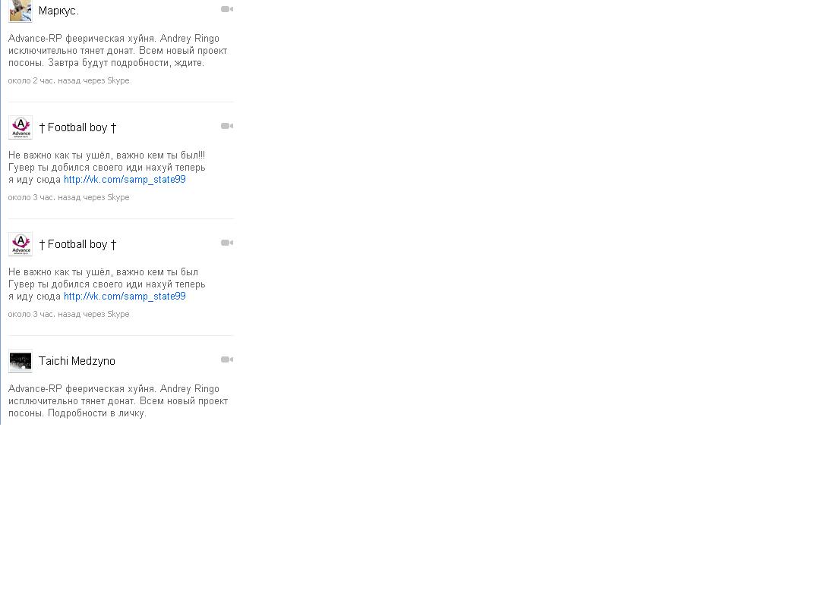The height and width of the screenshot is (612, 830).
Task: Click the "около 2 час. назад через Skype" timestamp
Action: (69, 80)
